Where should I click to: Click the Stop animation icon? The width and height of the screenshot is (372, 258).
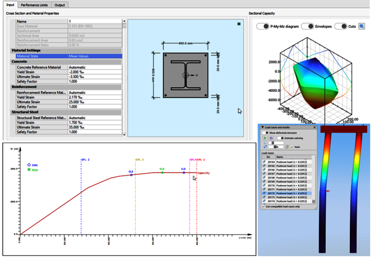click(x=271, y=138)
